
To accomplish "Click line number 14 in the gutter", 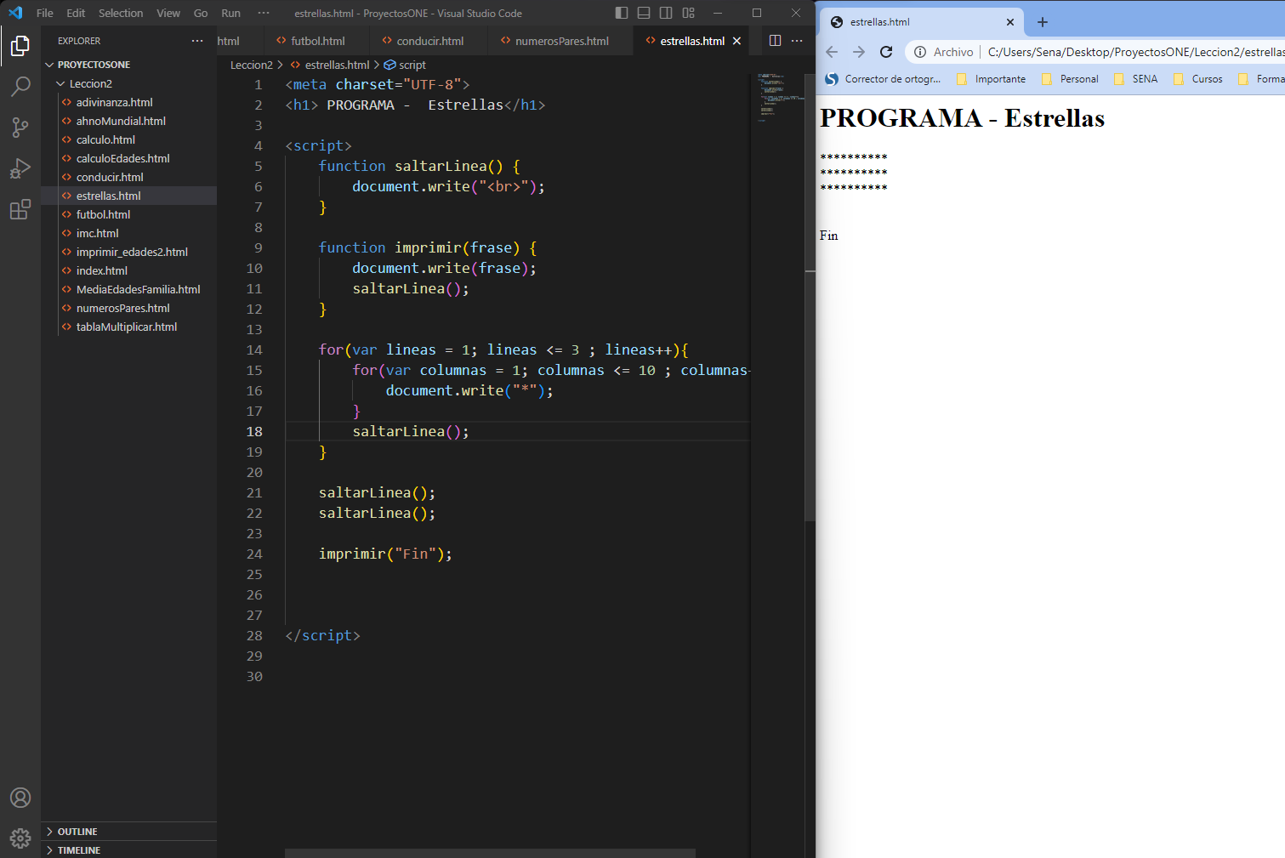I will click(x=254, y=349).
